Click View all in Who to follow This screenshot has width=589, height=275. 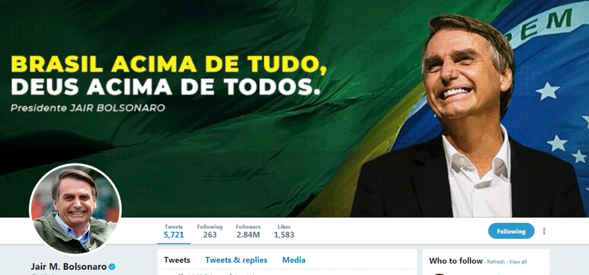pyautogui.click(x=518, y=262)
